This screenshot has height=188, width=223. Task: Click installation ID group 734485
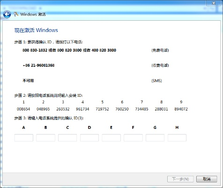click(141, 109)
